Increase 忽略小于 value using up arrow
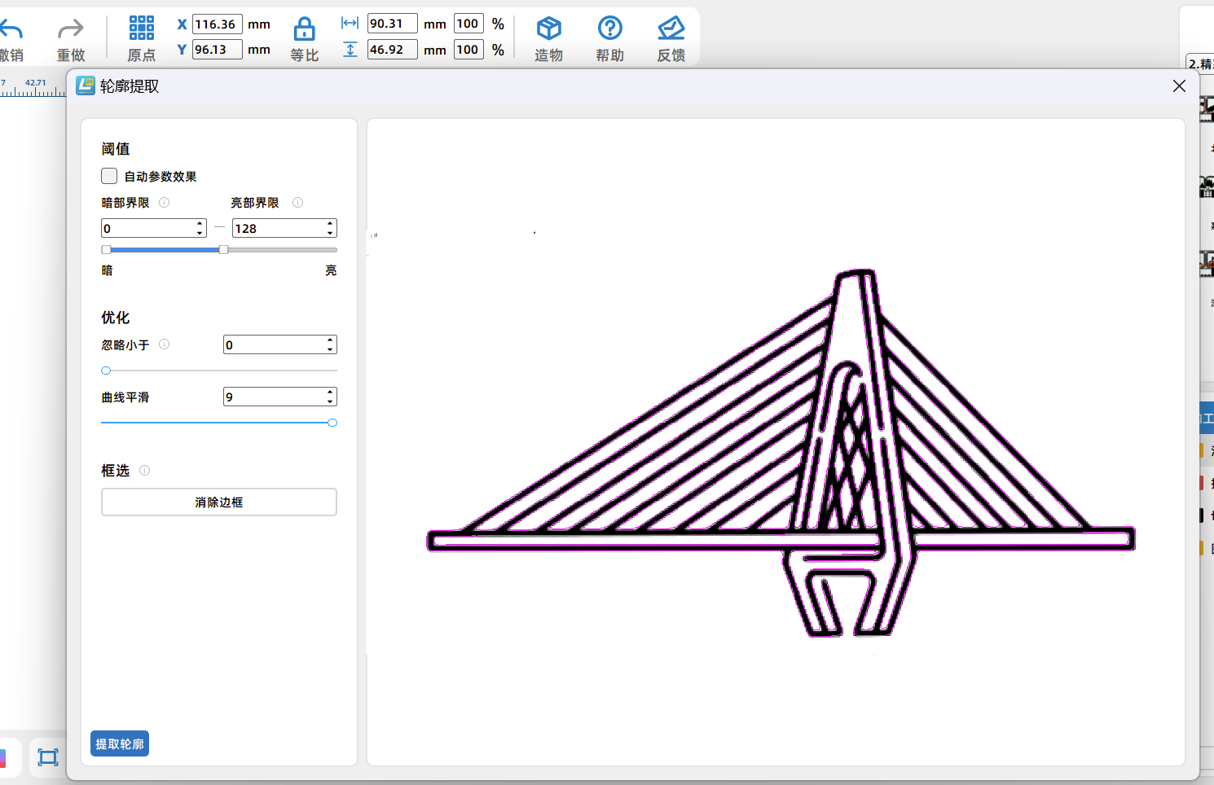This screenshot has height=785, width=1214. click(x=330, y=340)
